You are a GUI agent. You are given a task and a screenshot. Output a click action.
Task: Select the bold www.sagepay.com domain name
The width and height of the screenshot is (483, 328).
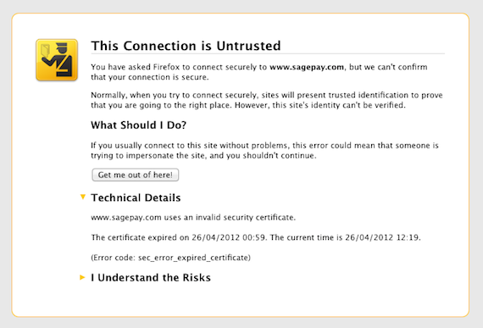click(307, 67)
